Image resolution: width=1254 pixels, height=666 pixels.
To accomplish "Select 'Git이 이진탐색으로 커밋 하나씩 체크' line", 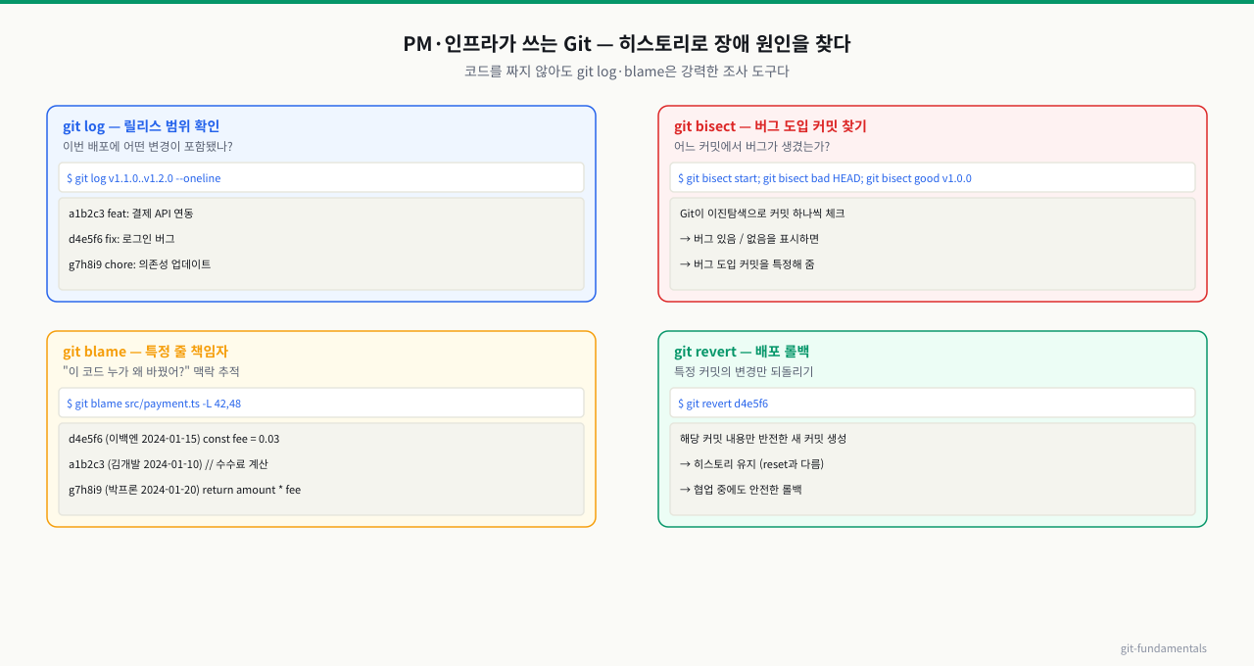I will click(762, 214).
